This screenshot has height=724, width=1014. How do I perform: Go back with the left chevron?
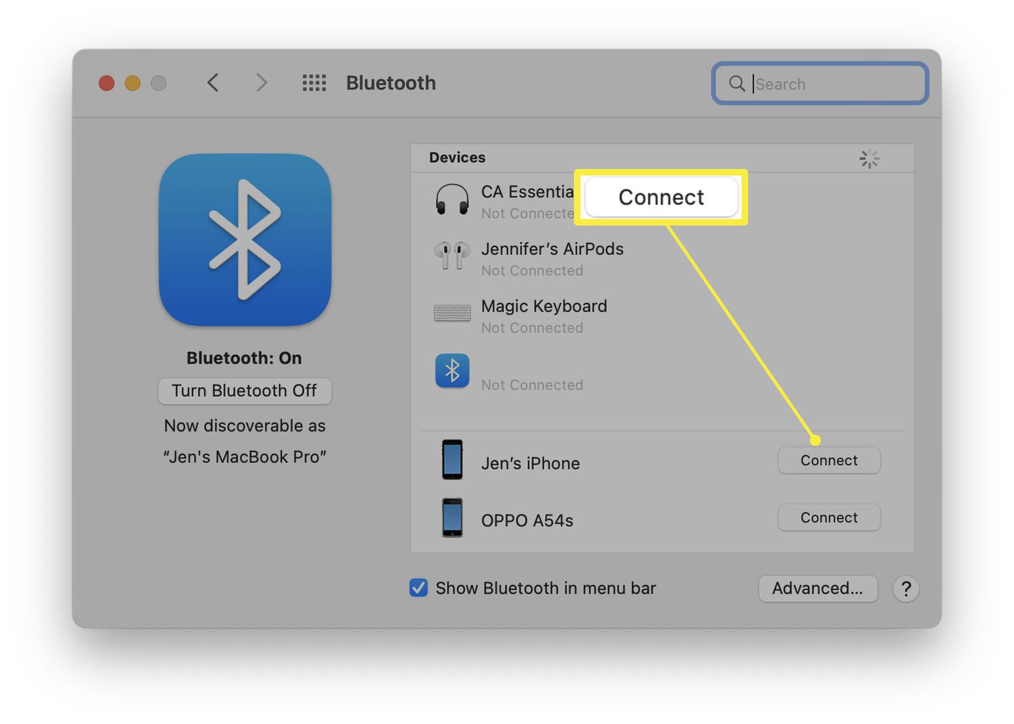[x=213, y=83]
